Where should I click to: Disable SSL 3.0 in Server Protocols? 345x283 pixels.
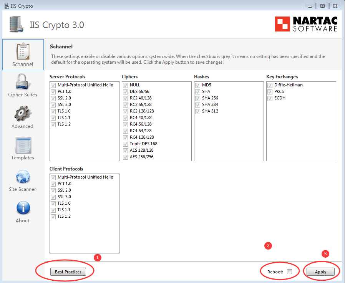click(53, 105)
